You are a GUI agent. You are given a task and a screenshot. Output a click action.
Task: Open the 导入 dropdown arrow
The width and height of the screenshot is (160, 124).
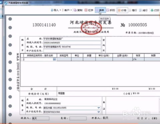[60, 10]
